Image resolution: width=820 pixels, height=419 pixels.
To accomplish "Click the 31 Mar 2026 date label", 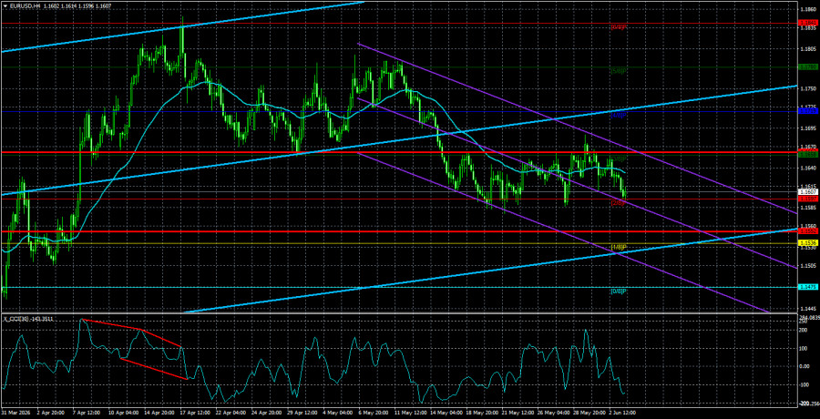I will point(15,413).
